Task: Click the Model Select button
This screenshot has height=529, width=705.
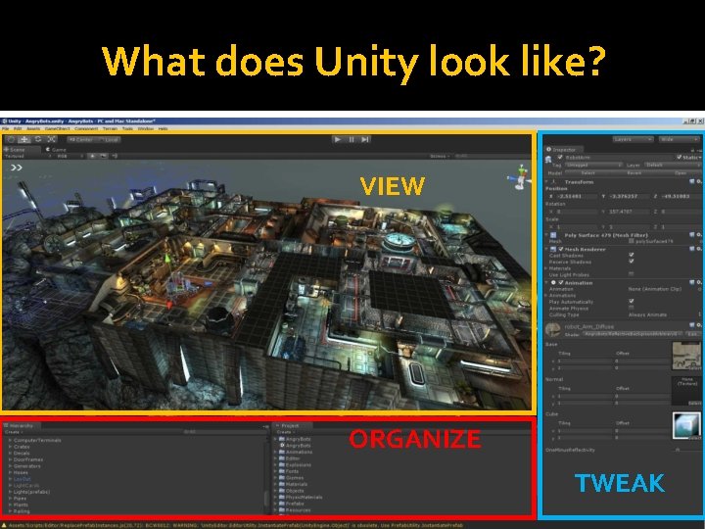Action: point(587,172)
